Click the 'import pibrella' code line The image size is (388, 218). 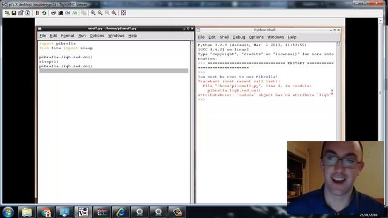58,44
